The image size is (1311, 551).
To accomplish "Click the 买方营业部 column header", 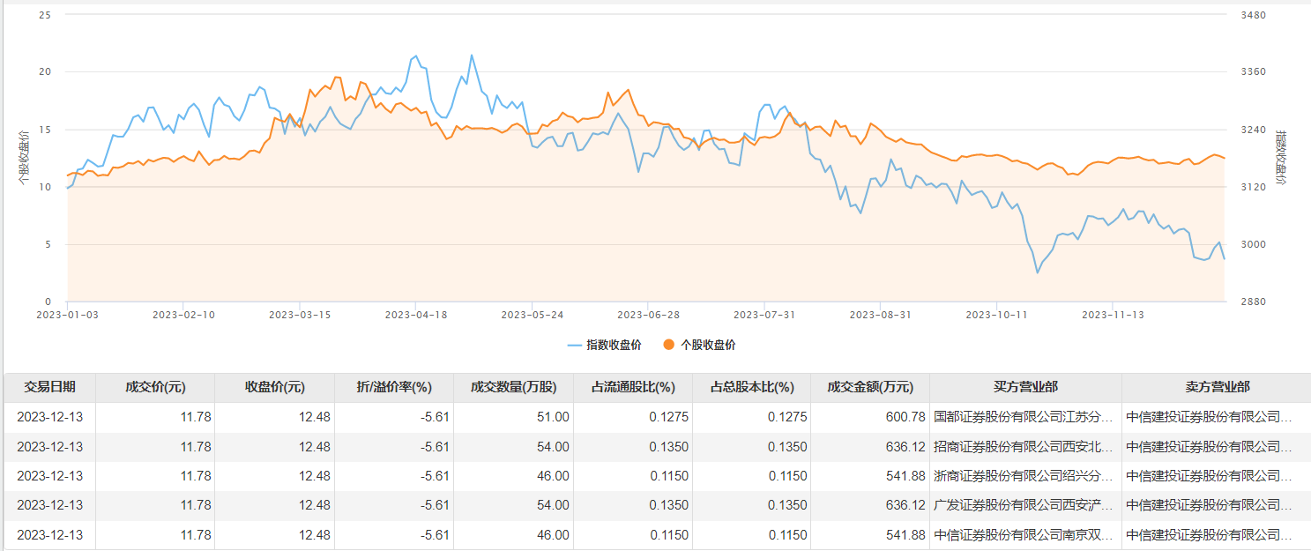I will click(x=1025, y=387).
